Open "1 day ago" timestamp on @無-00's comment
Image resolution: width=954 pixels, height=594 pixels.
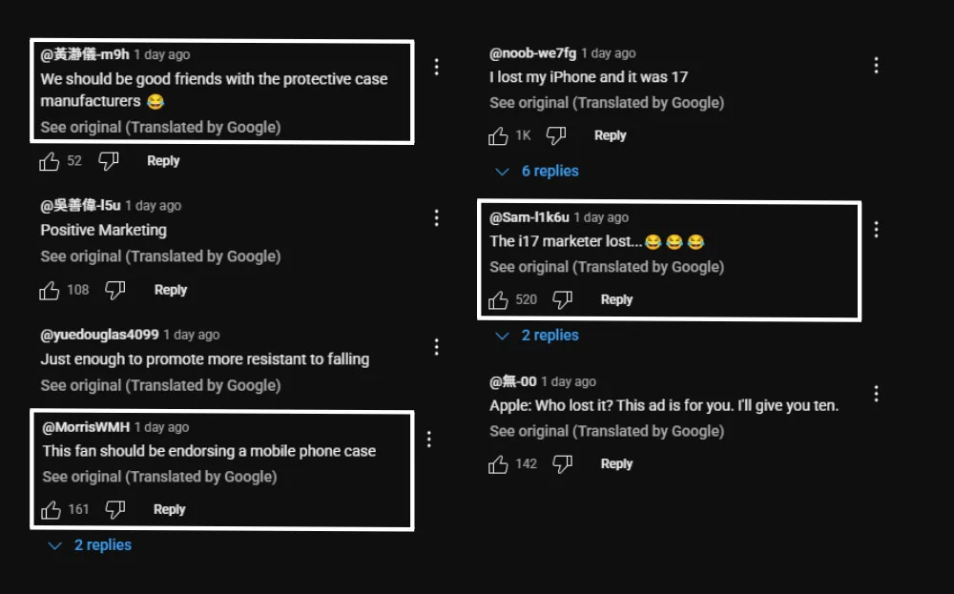(x=569, y=381)
